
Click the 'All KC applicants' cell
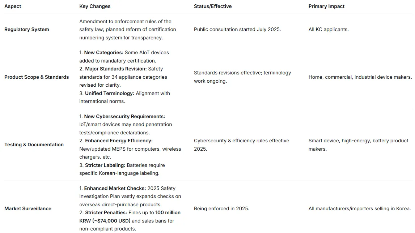(329, 29)
